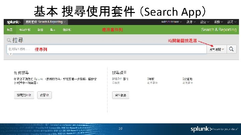Screen dimensions: 241x135
Task: Open the 教學 (Tutorial) button
Action: click(45, 95)
